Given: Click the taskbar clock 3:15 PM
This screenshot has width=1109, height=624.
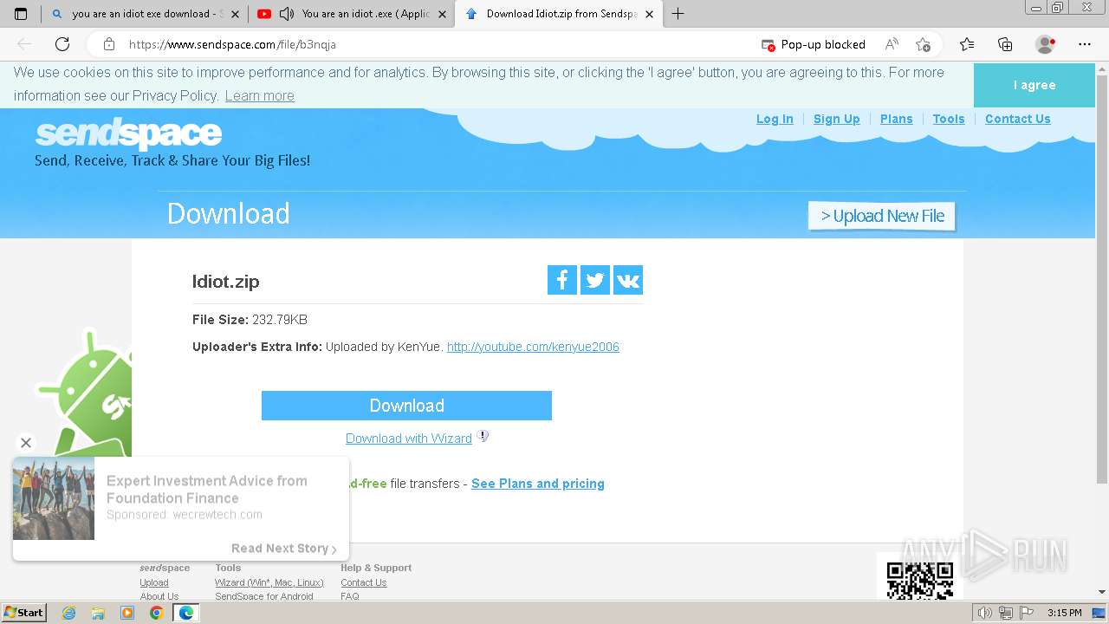Looking at the screenshot, I should coord(1065,613).
